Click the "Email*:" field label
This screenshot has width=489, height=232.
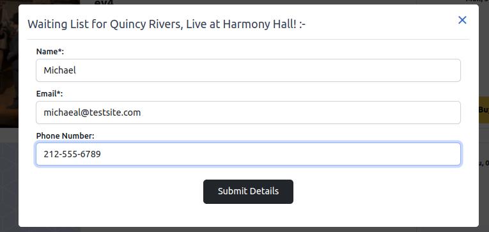coord(49,93)
